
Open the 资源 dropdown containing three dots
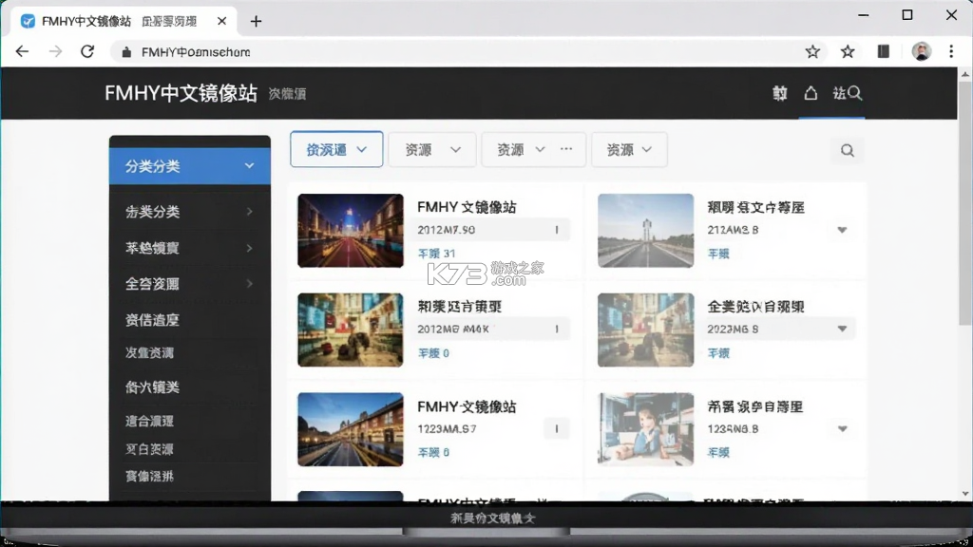tap(534, 149)
